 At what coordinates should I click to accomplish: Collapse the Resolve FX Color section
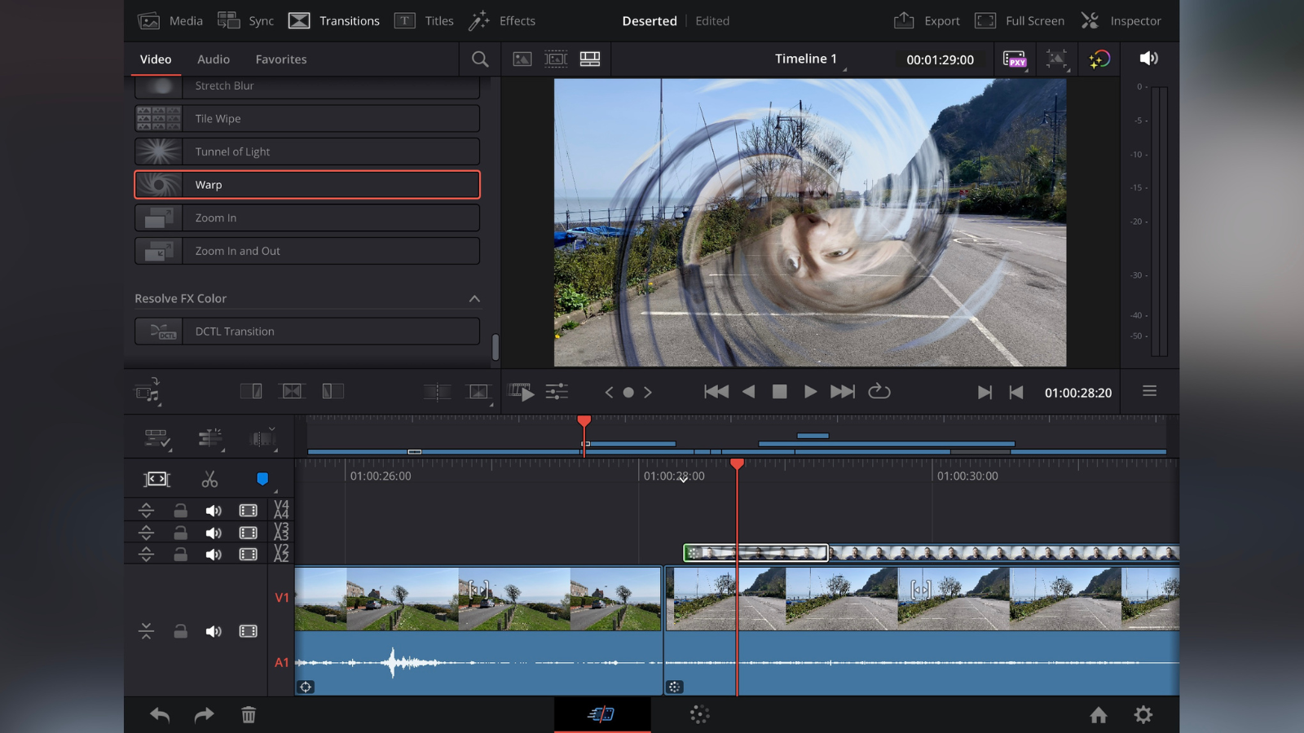click(x=475, y=298)
